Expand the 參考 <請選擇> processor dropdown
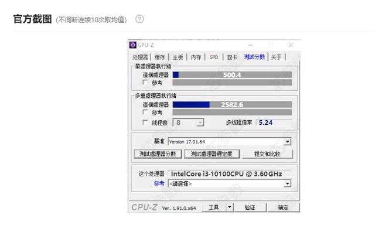Viewport: 375px width, 225px height. pos(229,183)
